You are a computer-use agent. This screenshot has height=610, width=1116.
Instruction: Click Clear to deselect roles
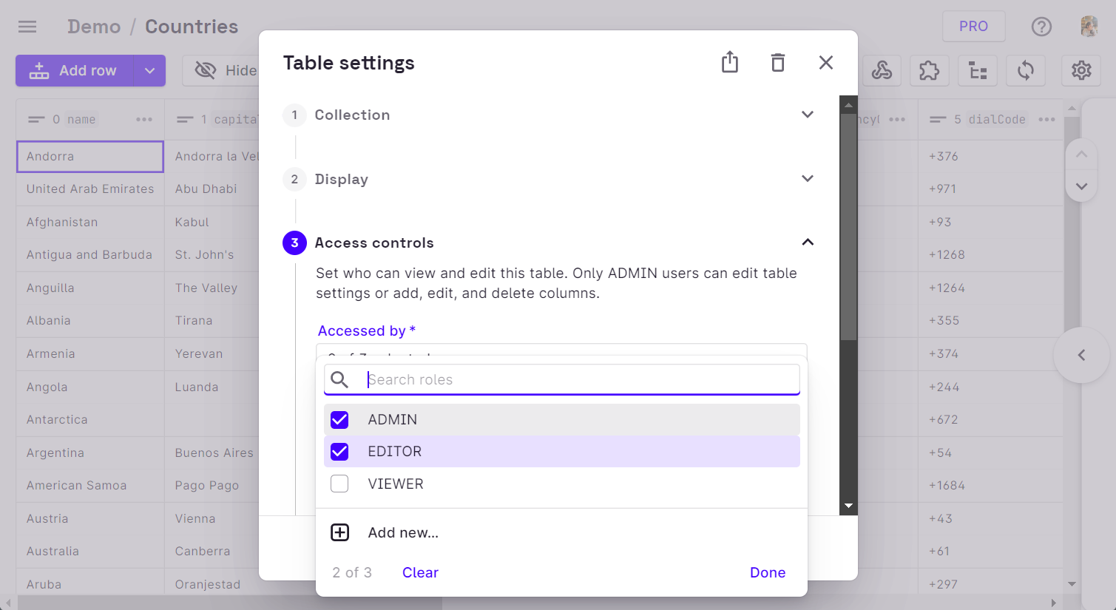(420, 572)
